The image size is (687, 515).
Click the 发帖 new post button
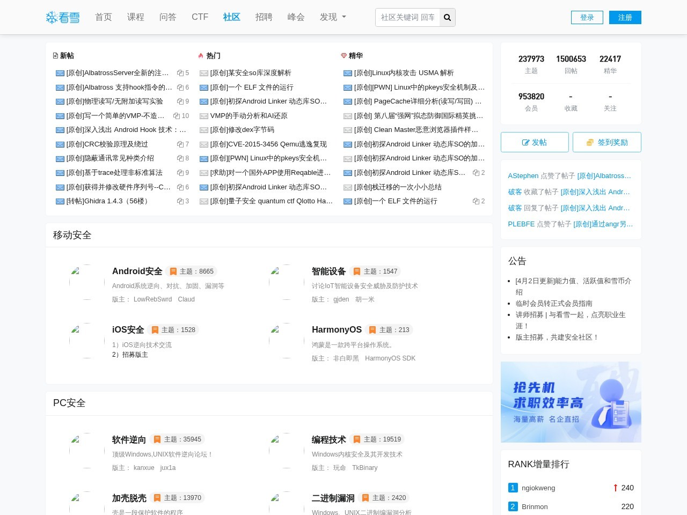[535, 142]
